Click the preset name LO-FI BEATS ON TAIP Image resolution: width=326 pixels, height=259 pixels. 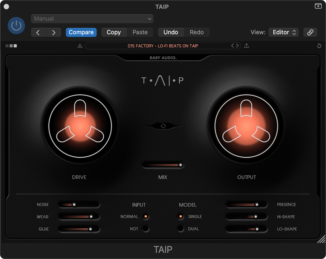(x=163, y=46)
